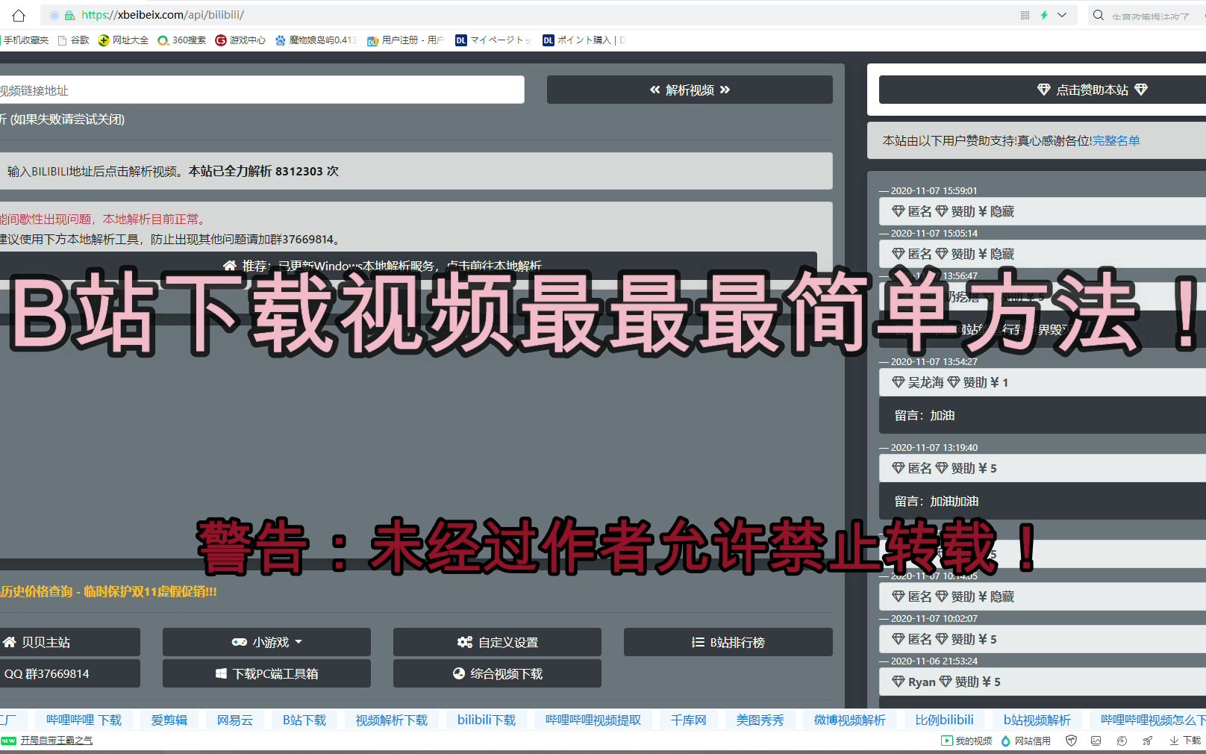Click the 历史价格查询 promo link

click(108, 591)
